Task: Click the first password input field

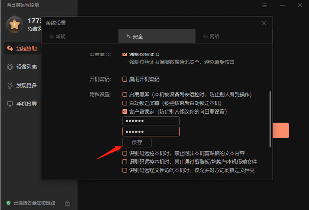Action: point(151,121)
